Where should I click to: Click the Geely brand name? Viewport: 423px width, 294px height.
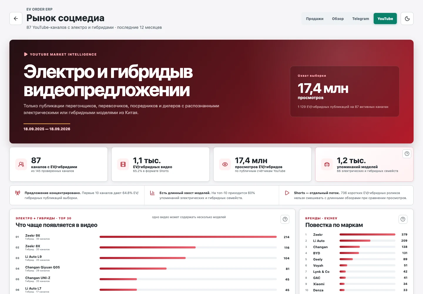pos(318,259)
